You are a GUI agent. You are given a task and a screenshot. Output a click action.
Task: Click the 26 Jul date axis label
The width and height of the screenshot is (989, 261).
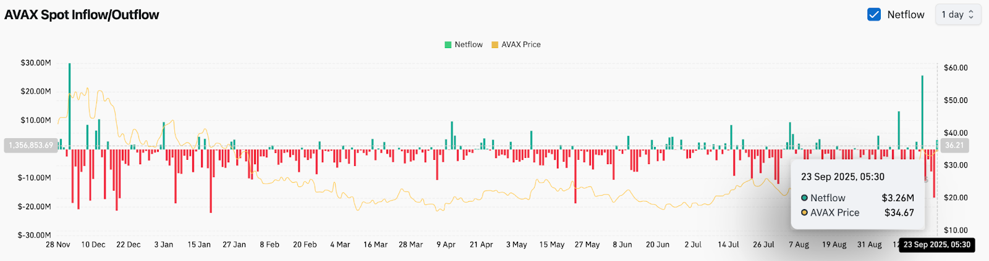point(763,245)
